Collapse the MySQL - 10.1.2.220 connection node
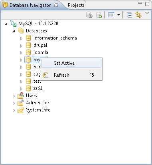Screen dimensions: 152x165 tap(6, 24)
